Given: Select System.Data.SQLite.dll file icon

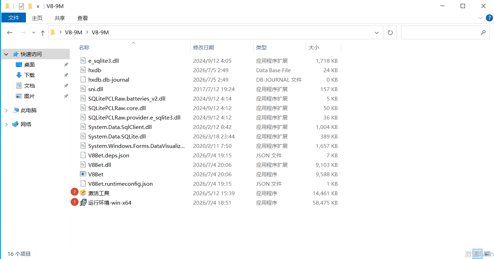Looking at the screenshot, I should (x=83, y=136).
